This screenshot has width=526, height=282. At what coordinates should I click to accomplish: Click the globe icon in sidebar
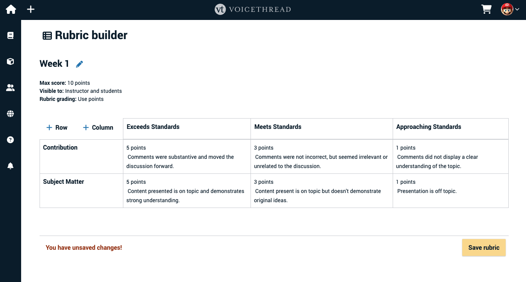pyautogui.click(x=10, y=114)
